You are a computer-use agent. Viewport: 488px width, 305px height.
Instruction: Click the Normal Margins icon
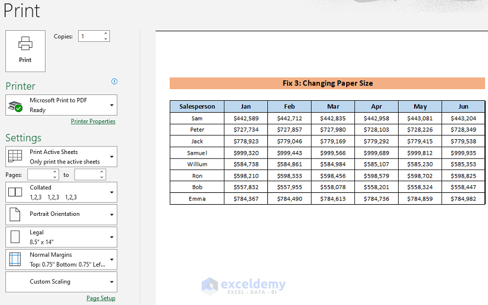click(x=15, y=259)
